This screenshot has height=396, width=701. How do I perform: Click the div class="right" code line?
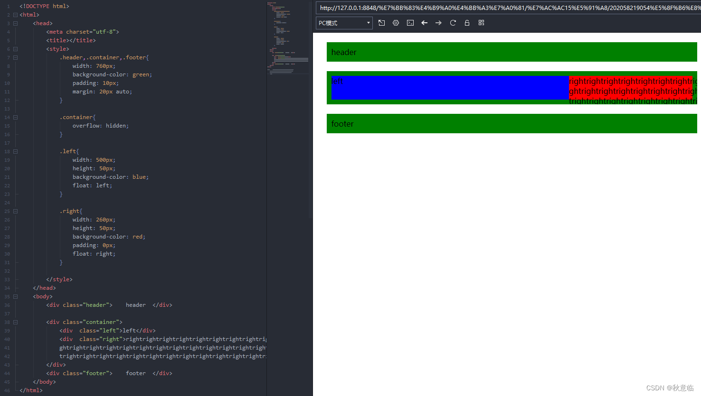(163, 339)
